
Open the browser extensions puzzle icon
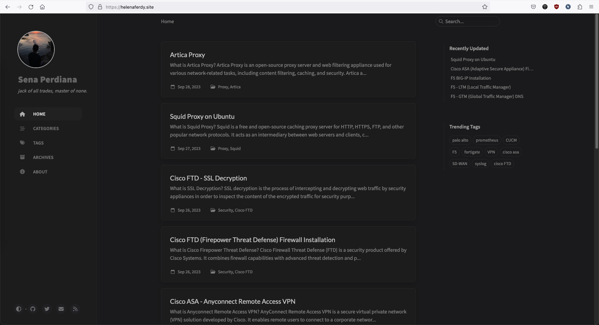tap(580, 7)
